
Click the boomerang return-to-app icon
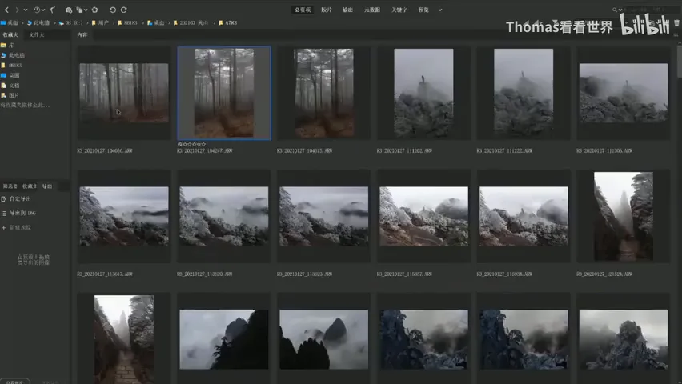(53, 10)
